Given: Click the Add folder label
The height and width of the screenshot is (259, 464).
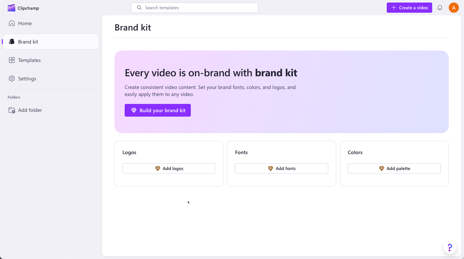Looking at the screenshot, I should point(30,110).
